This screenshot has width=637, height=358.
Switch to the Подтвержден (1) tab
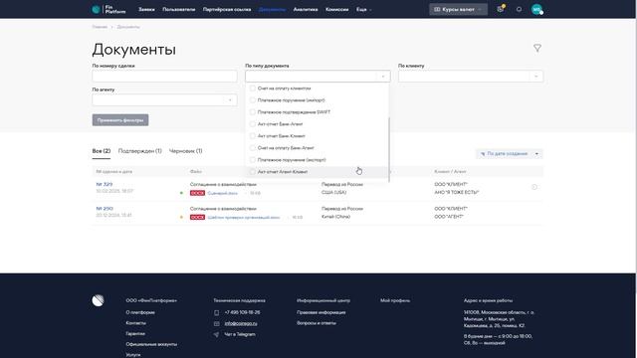tap(139, 151)
